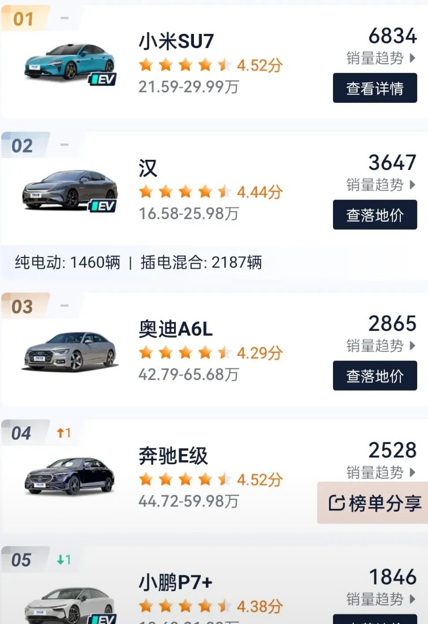The height and width of the screenshot is (624, 428).
Task: Click the star rating of 奥迪A6L
Action: pos(184,352)
